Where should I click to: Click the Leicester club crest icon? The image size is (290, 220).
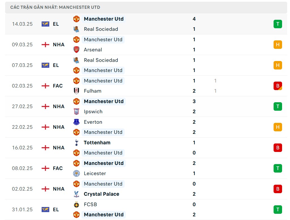(76, 173)
